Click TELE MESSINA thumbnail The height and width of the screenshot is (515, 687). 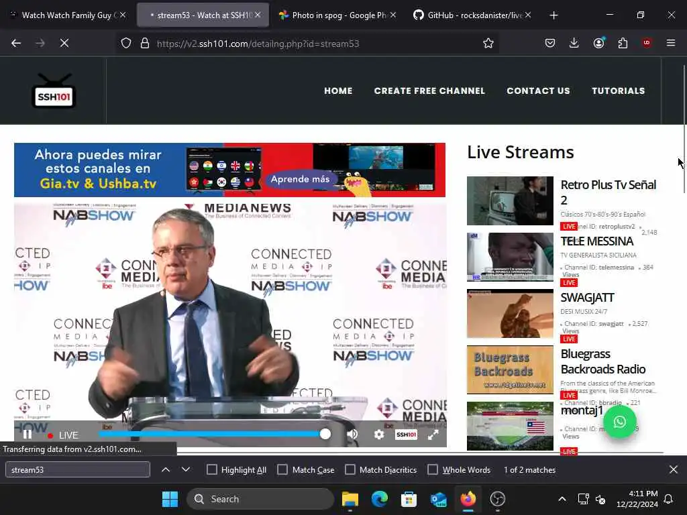pyautogui.click(x=510, y=257)
